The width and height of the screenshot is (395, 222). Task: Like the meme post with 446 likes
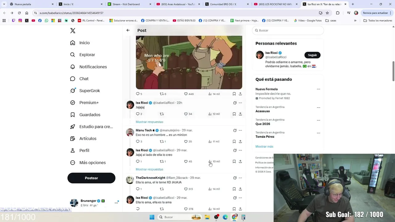tap(189, 94)
